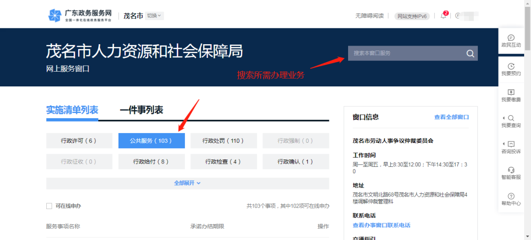The image size is (531, 240).
Task: Open 我要缴费 sidebar icon
Action: 511,95
